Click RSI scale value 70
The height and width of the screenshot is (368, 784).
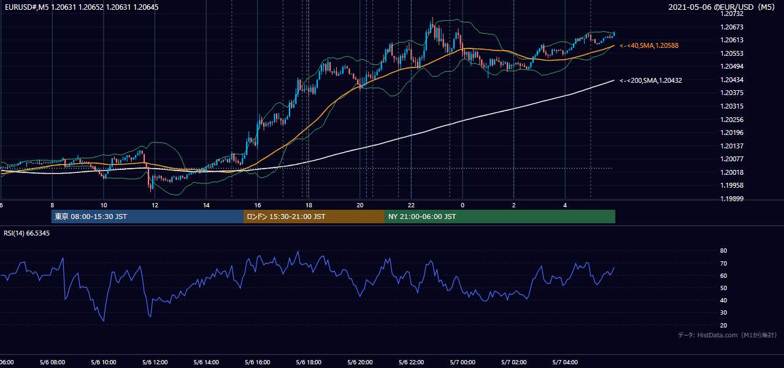(723, 263)
